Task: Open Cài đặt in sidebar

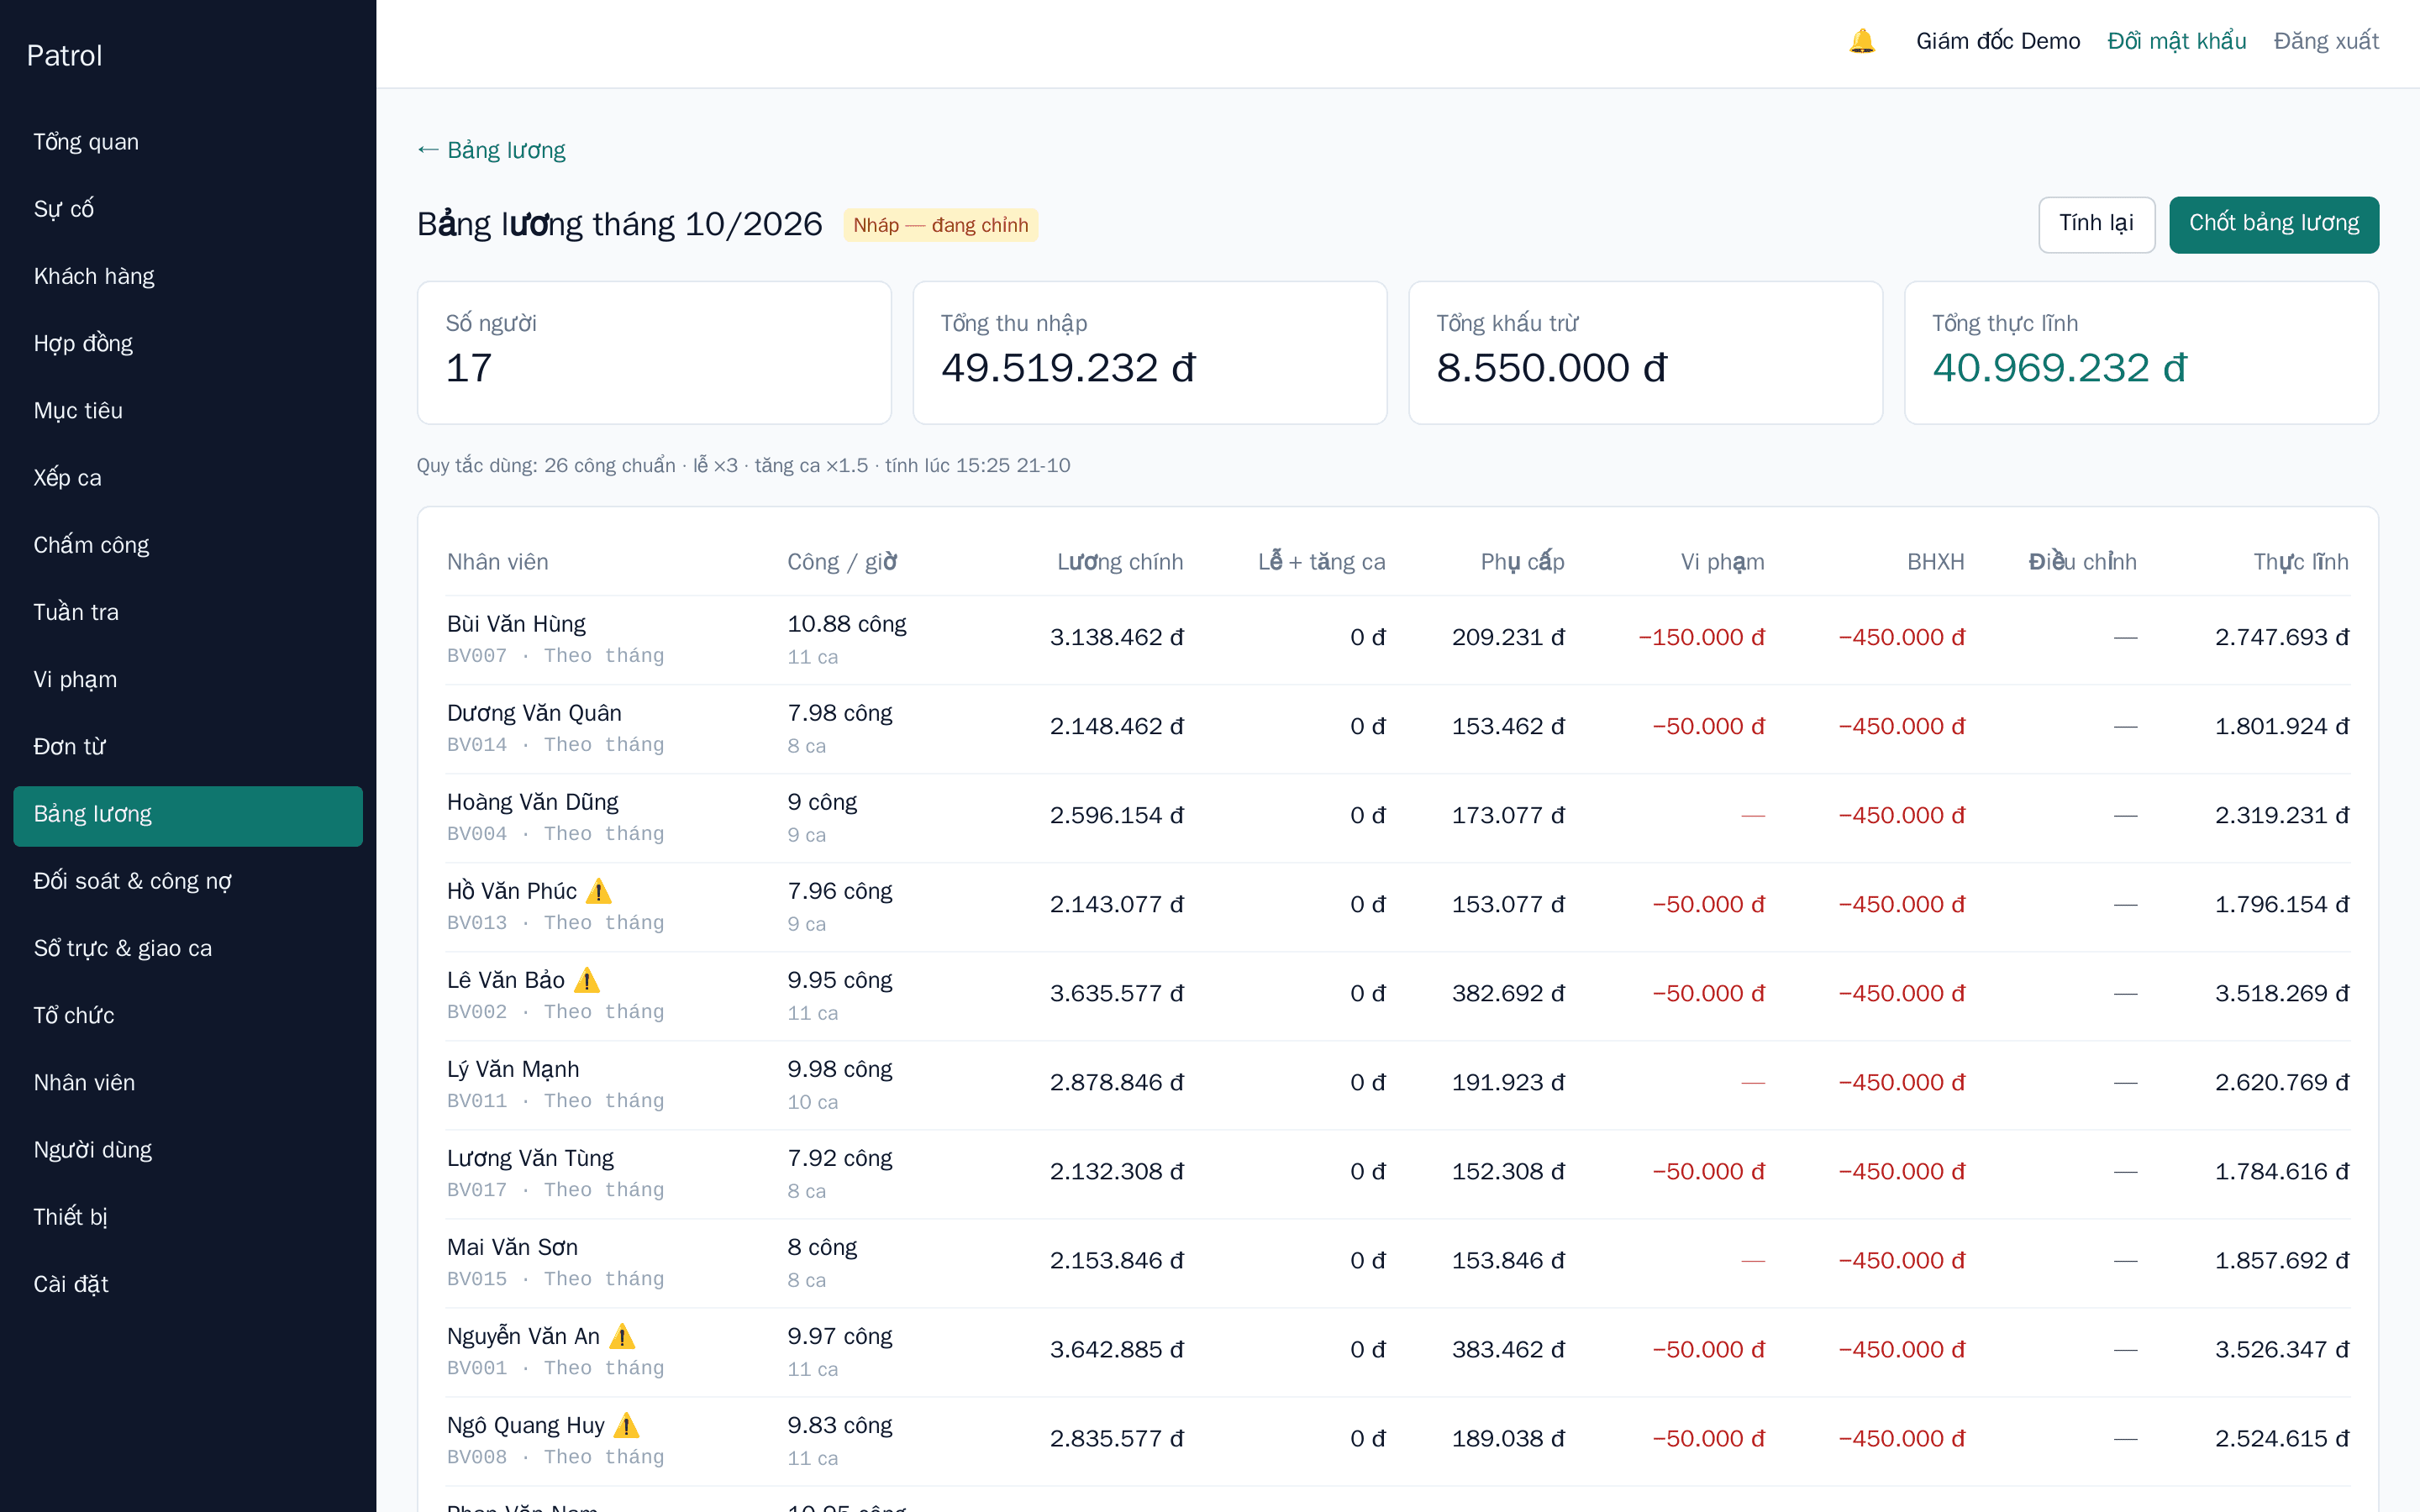Action: point(188,1284)
